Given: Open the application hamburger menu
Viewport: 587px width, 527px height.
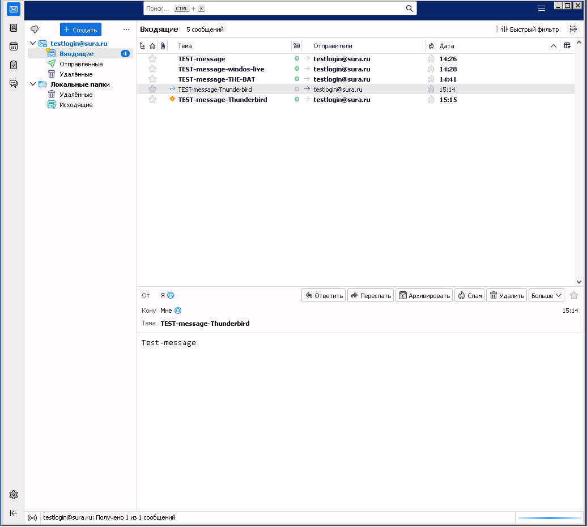Looking at the screenshot, I should click(542, 8).
